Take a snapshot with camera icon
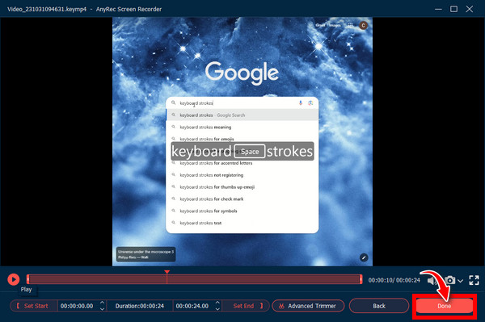485x322 pixels. coord(450,280)
